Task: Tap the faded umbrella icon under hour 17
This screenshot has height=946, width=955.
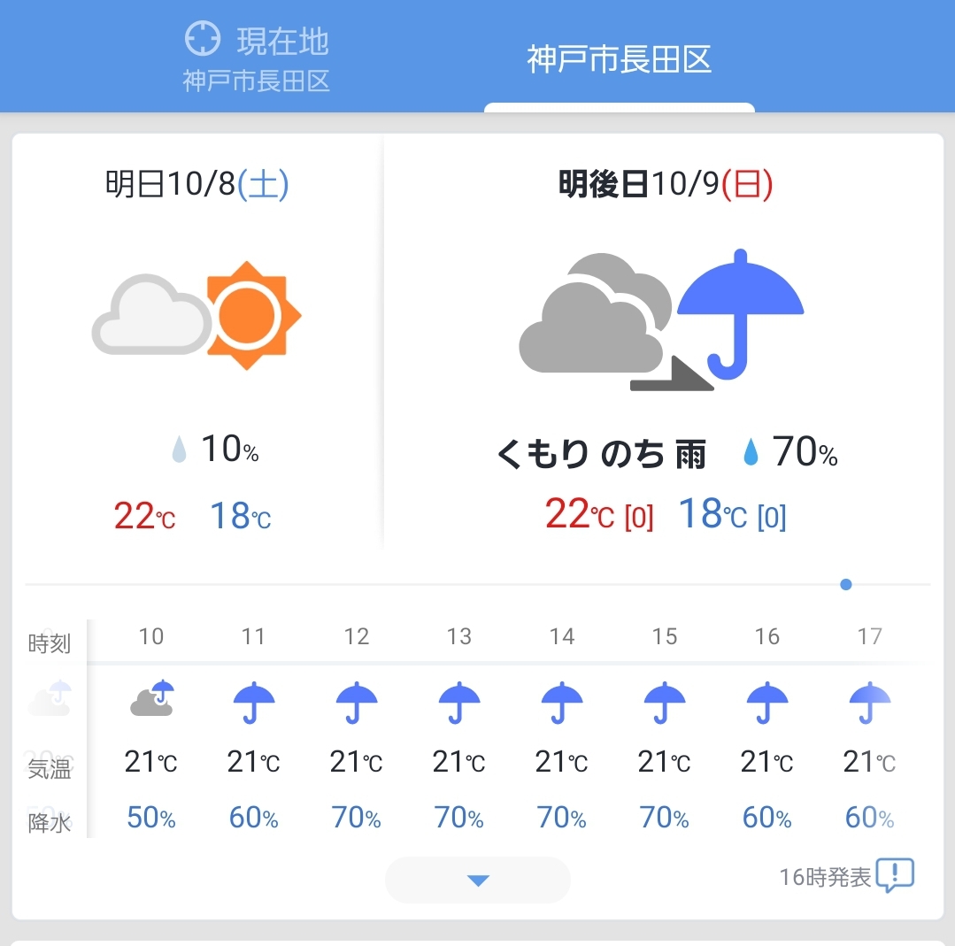Action: (870, 702)
